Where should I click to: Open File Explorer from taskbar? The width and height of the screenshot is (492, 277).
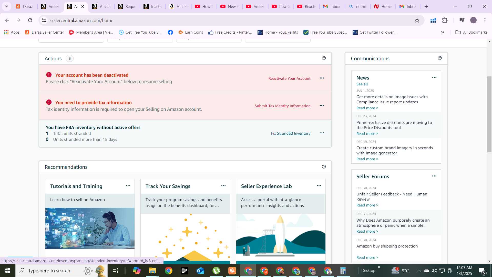coord(152,271)
